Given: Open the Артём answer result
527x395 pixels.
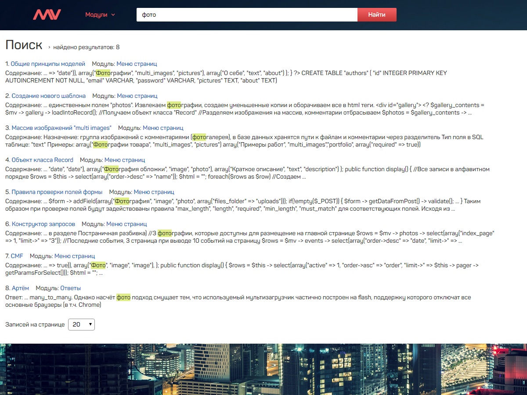Looking at the screenshot, I should point(20,288).
